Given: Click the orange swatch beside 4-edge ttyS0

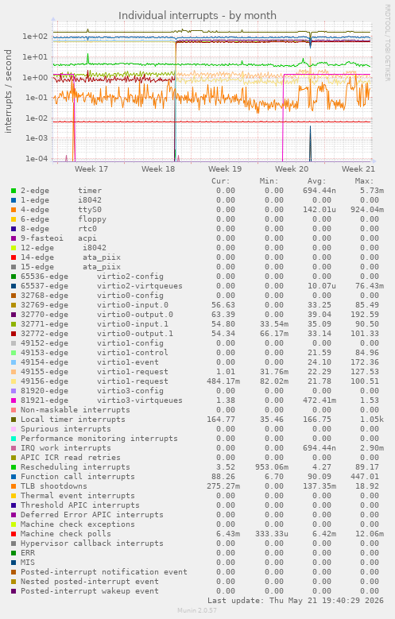Looking at the screenshot, I should click(14, 210).
